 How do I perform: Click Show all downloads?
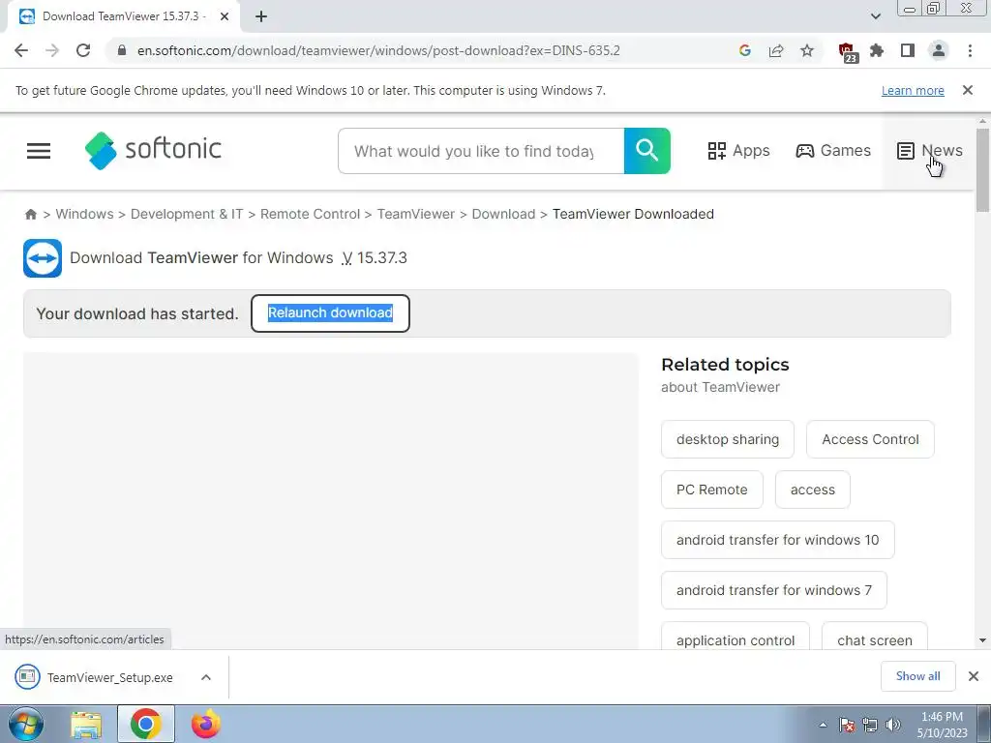[917, 676]
